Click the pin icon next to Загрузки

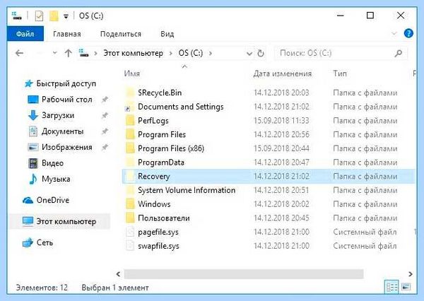(105, 115)
